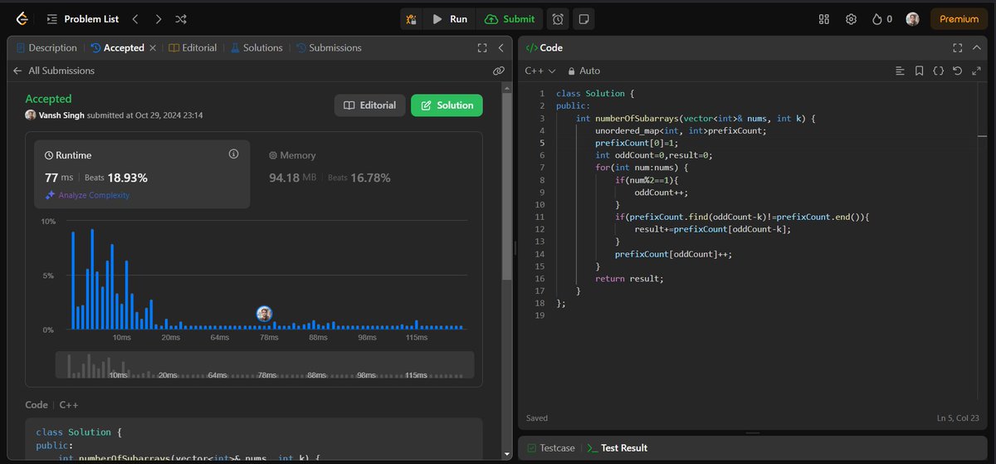Open the C++ language dropdown

(x=539, y=71)
